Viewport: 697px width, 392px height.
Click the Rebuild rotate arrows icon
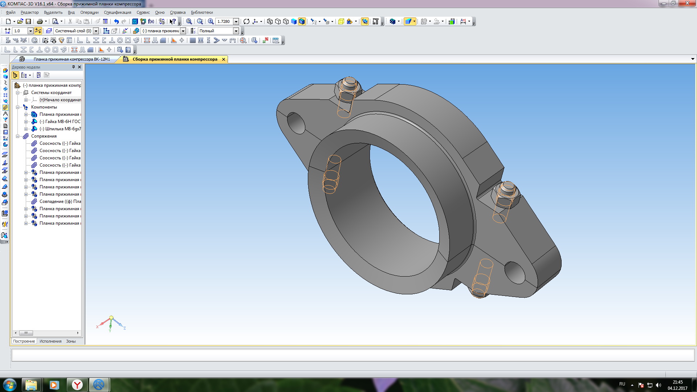pyautogui.click(x=246, y=21)
